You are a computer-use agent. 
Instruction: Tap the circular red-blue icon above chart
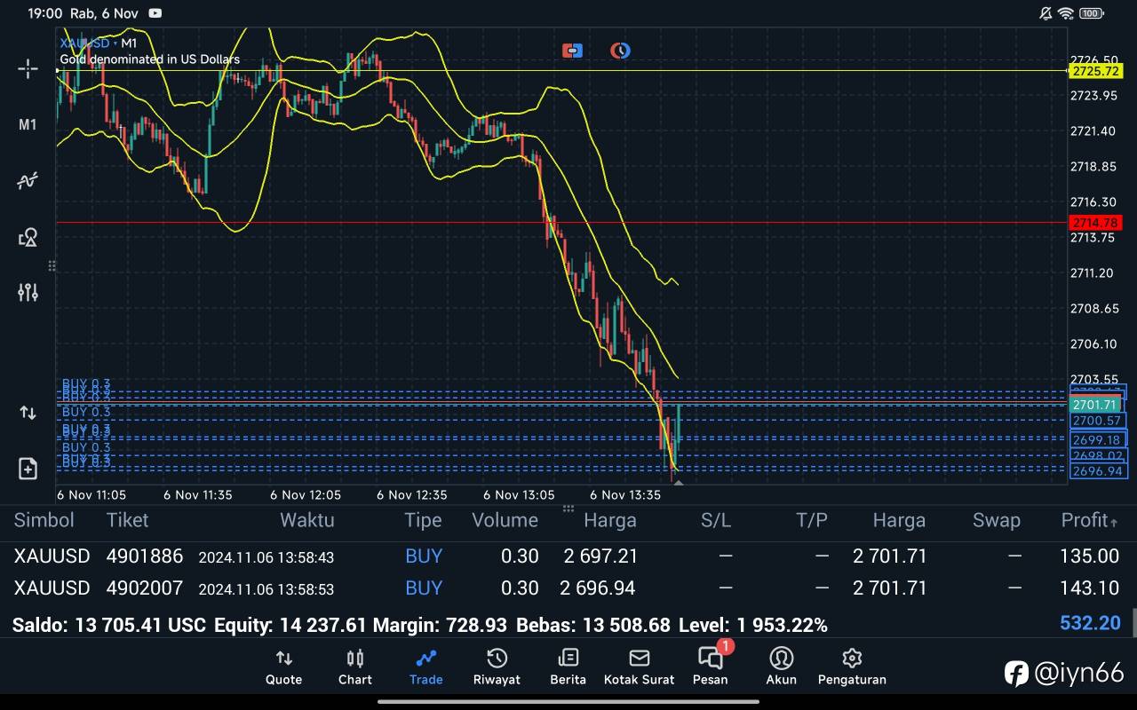620,51
